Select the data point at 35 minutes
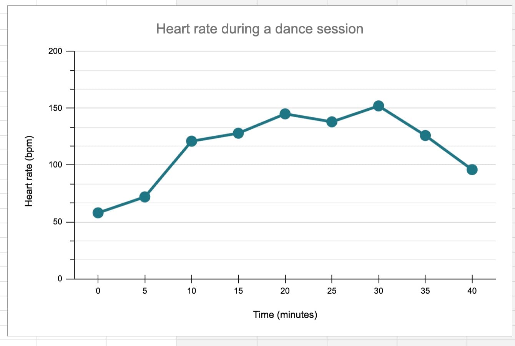 (x=425, y=135)
